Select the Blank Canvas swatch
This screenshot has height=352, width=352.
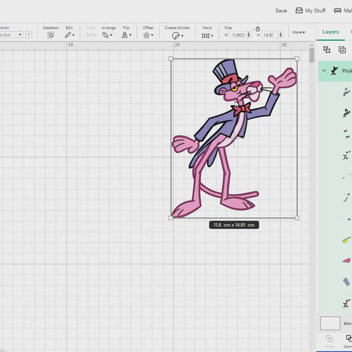pos(330,323)
